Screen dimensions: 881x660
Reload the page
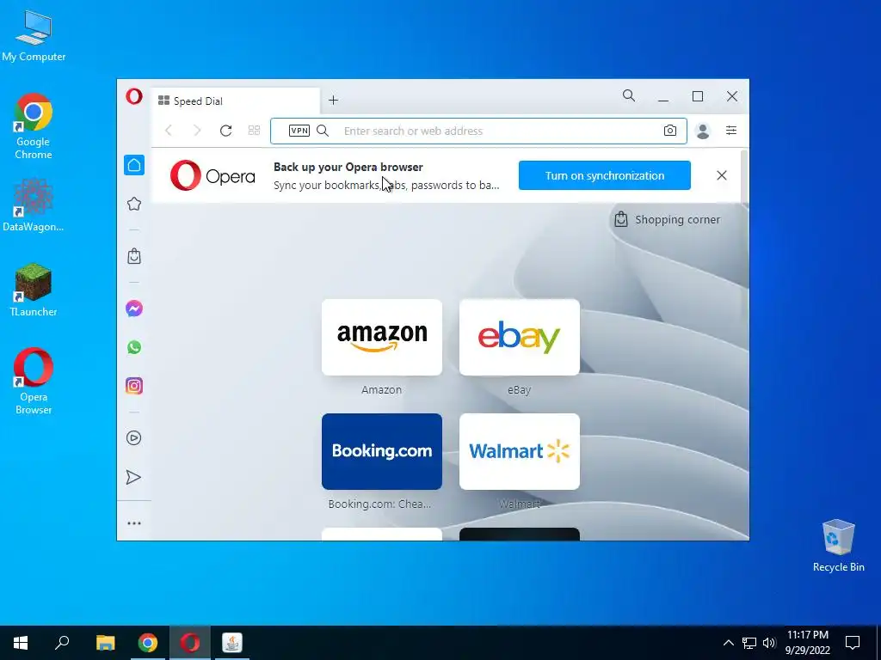coord(226,131)
